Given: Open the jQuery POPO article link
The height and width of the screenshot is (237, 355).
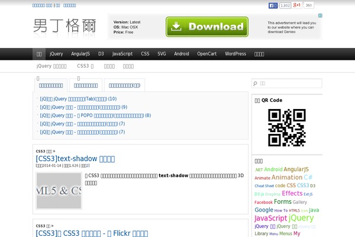Looking at the screenshot, I should (x=95, y=116).
